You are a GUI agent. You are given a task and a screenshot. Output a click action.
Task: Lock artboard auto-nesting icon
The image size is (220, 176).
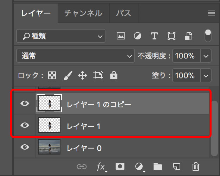pos(98,75)
